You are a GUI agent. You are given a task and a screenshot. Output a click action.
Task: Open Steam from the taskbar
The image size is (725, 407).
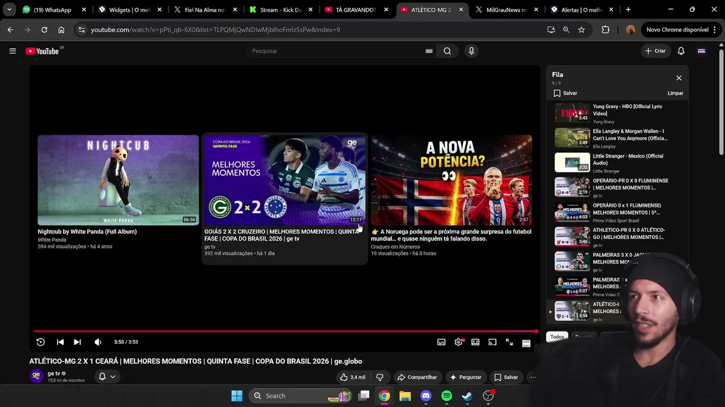[x=467, y=396]
